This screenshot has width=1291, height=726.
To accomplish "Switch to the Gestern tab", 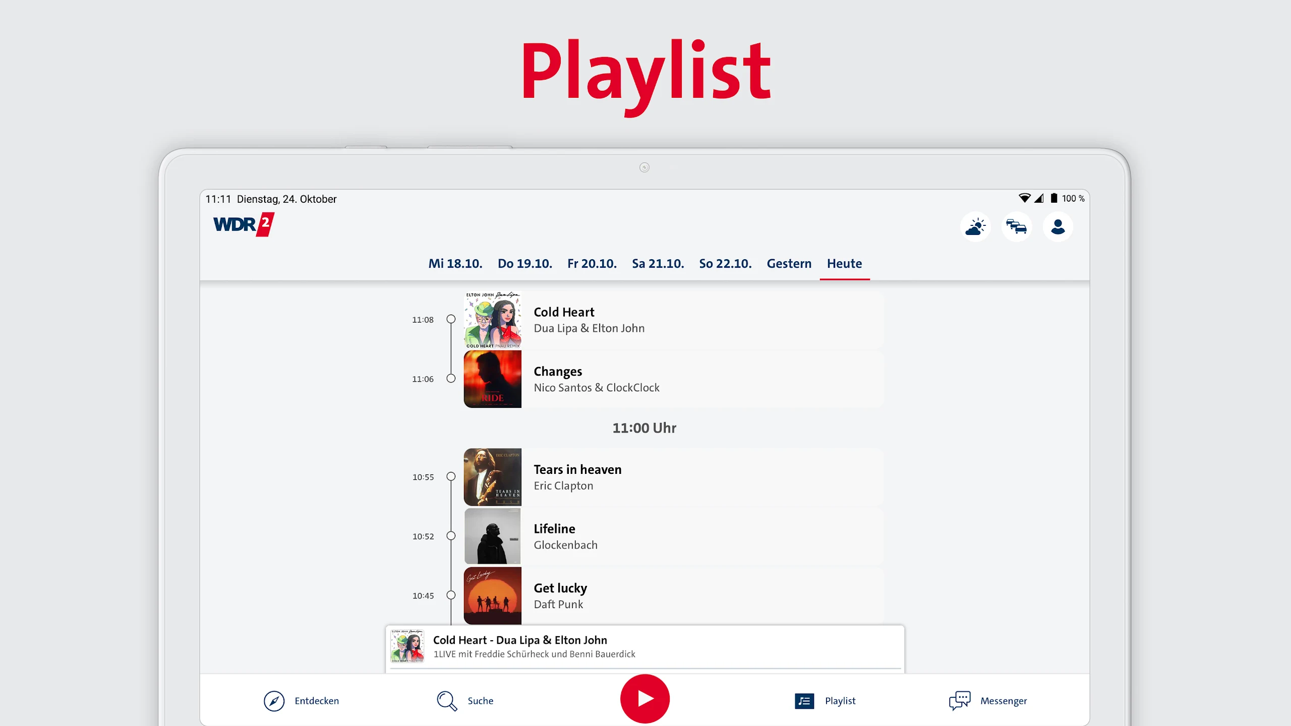I will click(789, 264).
